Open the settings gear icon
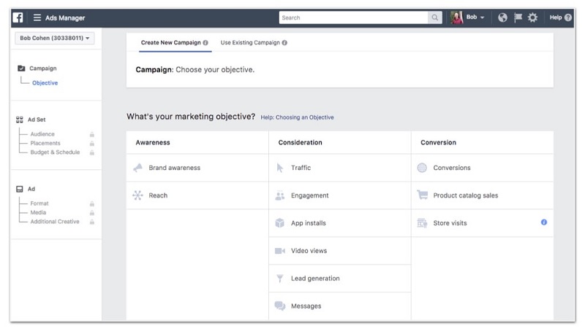The height and width of the screenshot is (334, 585). 533,18
